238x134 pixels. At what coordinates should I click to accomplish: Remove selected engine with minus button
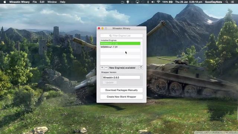(x=106, y=67)
